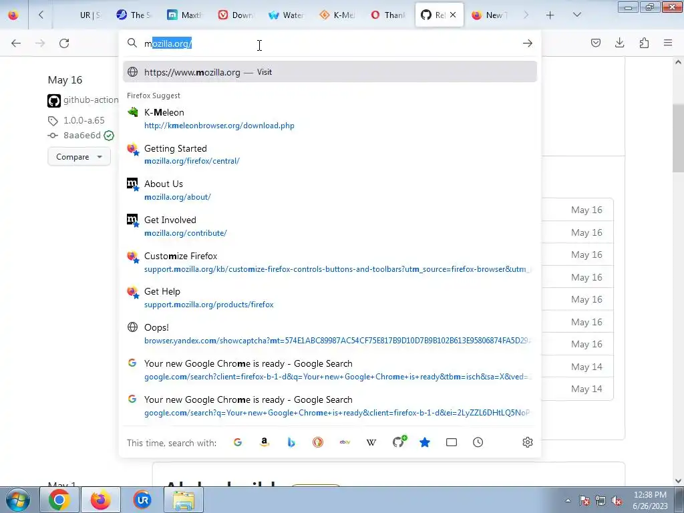
Task: Open the K-Meleon download.php suggestion
Action: 330,119
